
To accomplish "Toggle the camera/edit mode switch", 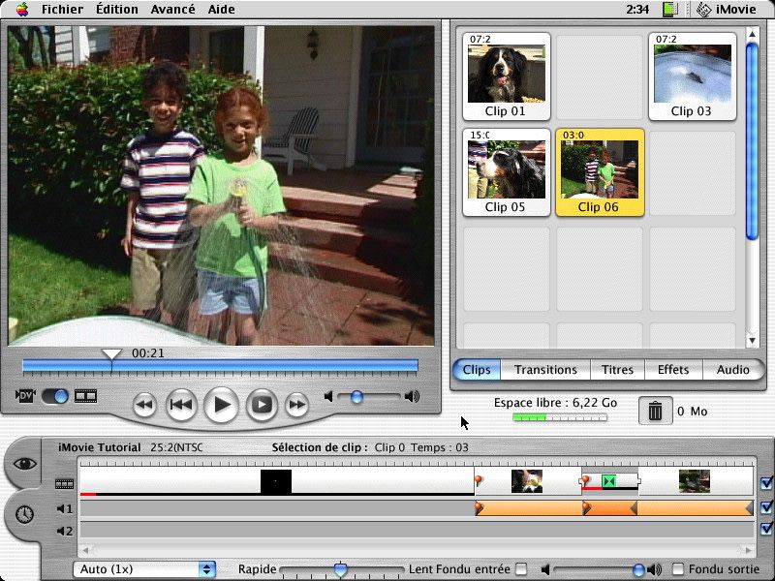I will (55, 396).
